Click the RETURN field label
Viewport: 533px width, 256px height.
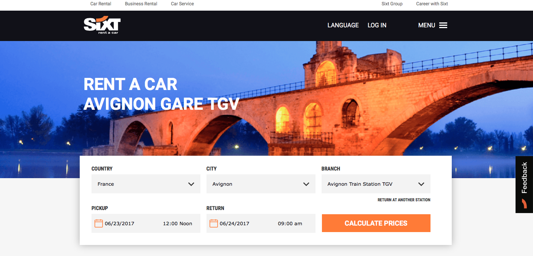[x=215, y=208]
